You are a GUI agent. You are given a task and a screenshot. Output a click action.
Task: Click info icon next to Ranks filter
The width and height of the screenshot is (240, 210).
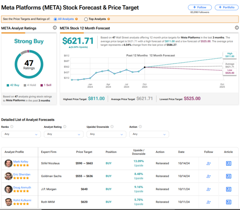pos(12,127)
